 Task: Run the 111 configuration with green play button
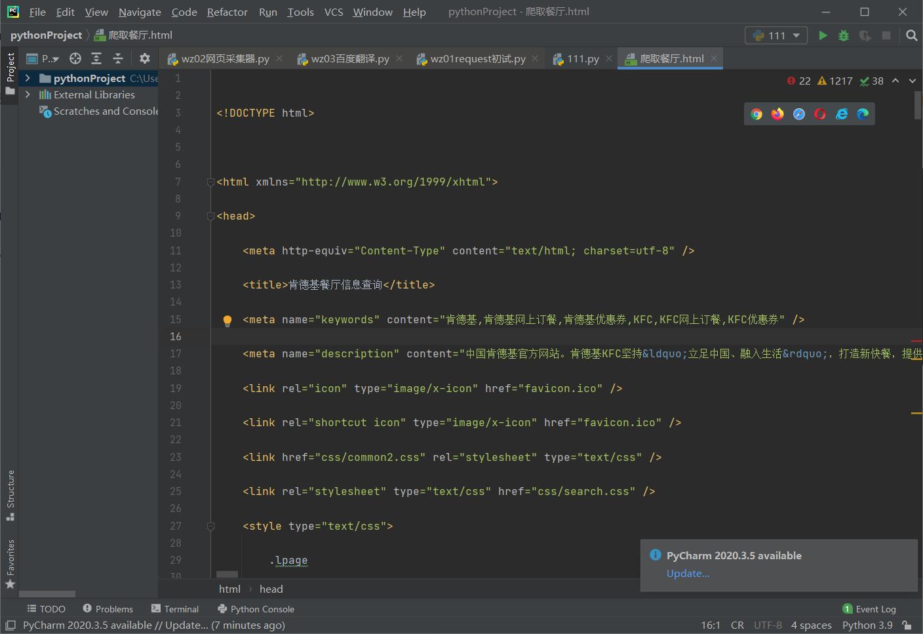823,35
